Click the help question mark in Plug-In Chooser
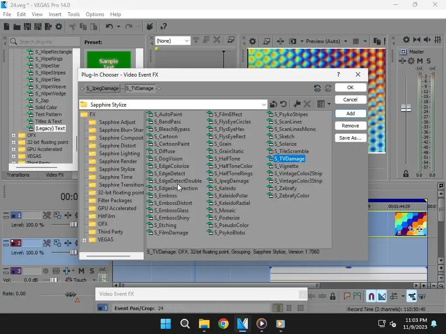 338,74
